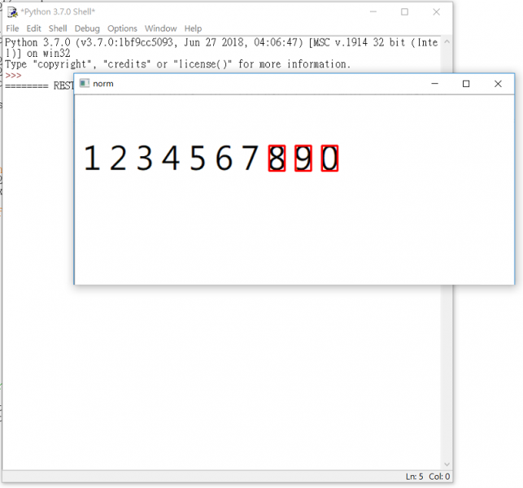Click the 'norm' window title text
Viewport: 523px width, 488px height.
click(103, 84)
